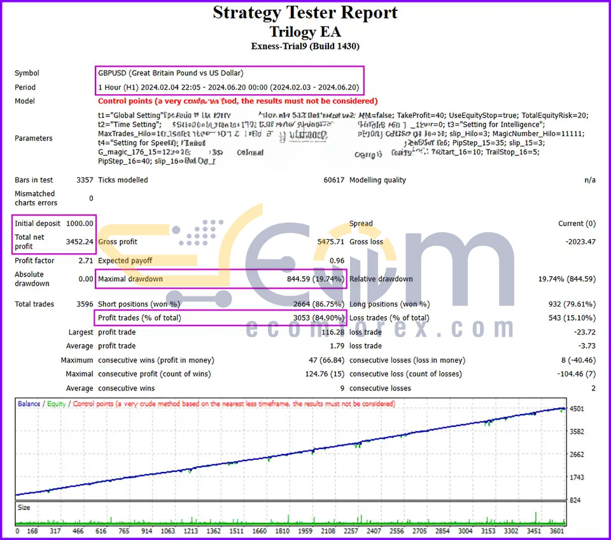The width and height of the screenshot is (611, 540).
Task: Click the chart axis value 4501
Action: [x=577, y=409]
